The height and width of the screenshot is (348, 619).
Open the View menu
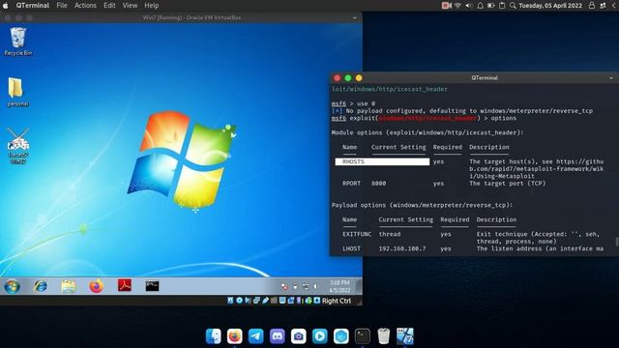(130, 6)
